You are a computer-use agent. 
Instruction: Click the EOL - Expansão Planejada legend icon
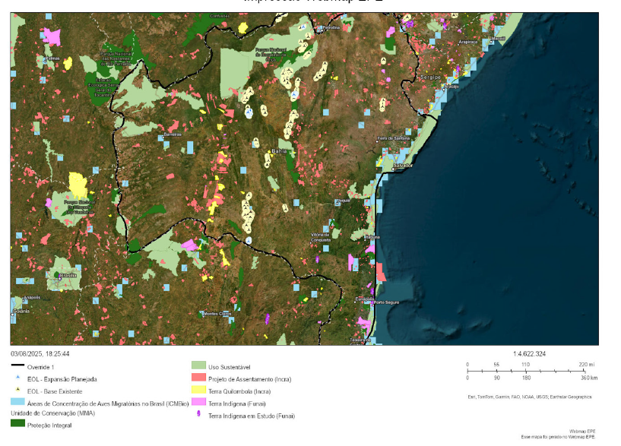[x=18, y=378]
